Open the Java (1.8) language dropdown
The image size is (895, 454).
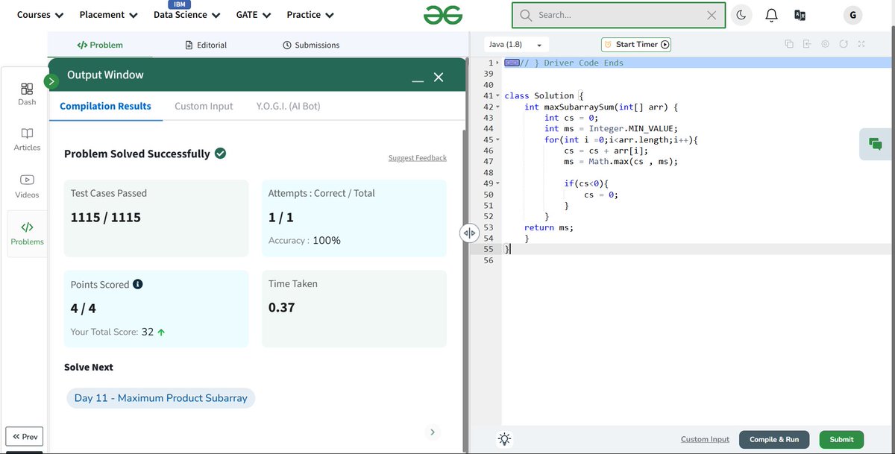point(517,45)
